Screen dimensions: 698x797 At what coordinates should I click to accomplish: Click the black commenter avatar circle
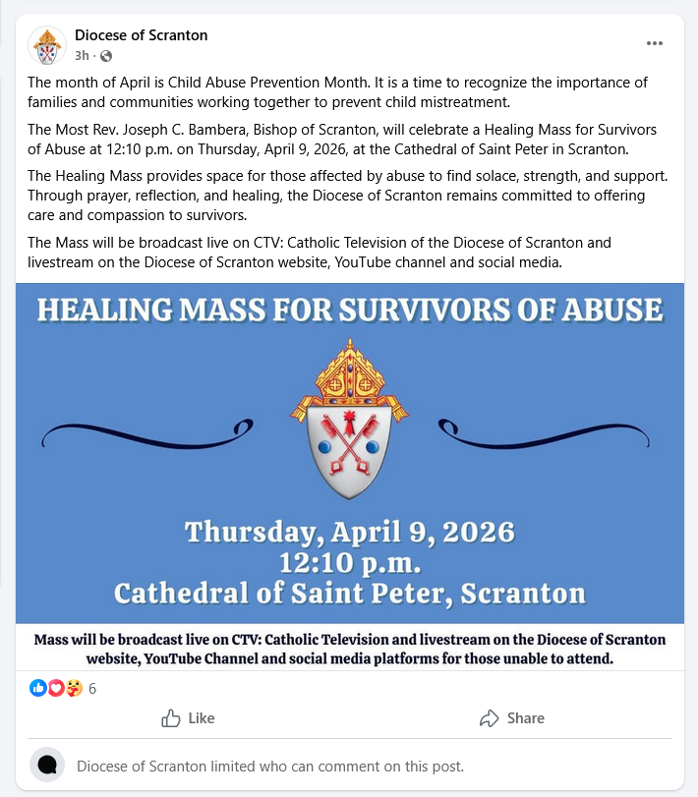tap(46, 765)
